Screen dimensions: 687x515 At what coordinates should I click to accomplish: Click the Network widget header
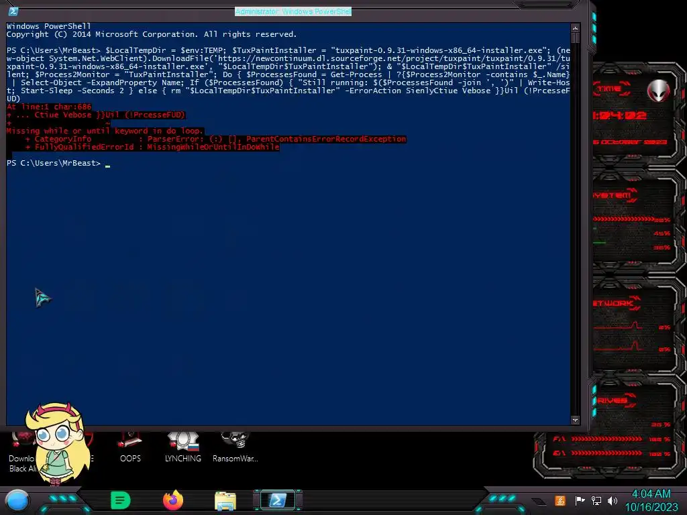(617, 303)
